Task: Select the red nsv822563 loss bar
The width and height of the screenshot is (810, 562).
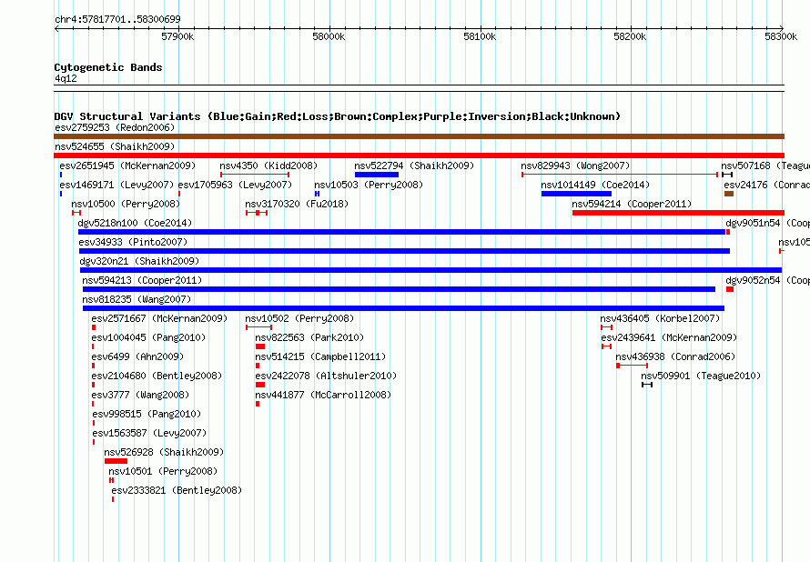Action: click(x=260, y=346)
